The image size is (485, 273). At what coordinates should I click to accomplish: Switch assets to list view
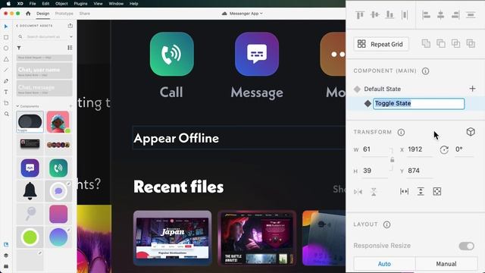[70, 48]
